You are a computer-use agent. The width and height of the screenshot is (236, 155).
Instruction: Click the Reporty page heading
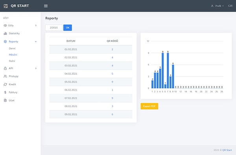(52, 18)
